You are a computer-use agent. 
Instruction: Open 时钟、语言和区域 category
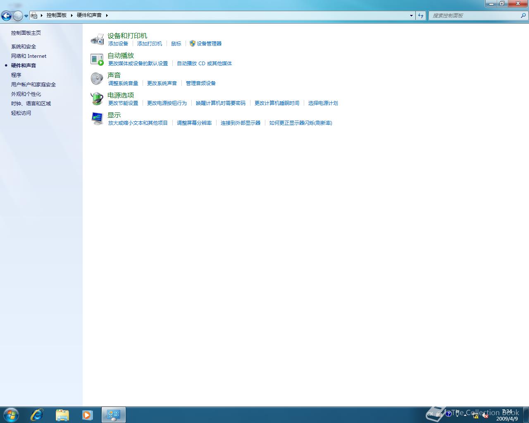click(31, 104)
